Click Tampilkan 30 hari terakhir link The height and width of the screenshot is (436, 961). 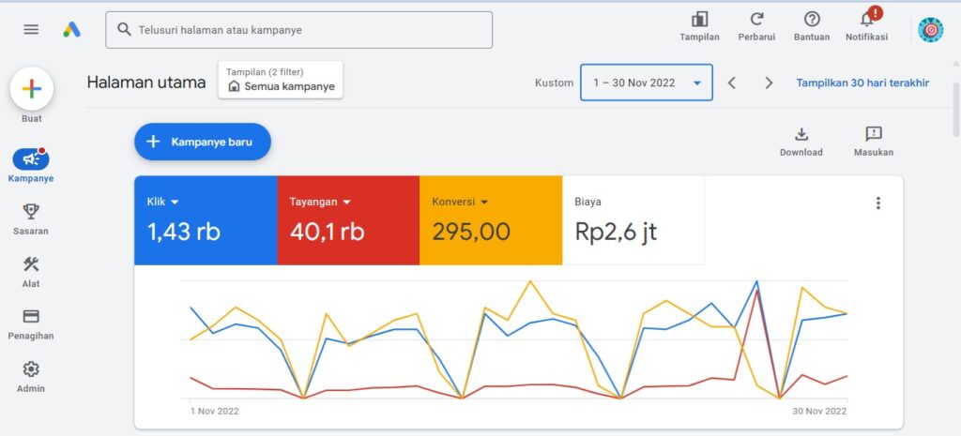862,83
